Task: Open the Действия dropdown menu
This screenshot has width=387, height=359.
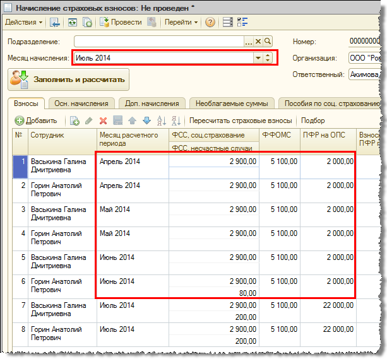Action: point(23,23)
